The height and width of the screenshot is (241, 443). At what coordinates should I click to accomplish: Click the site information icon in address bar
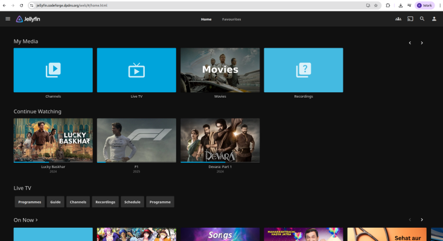pyautogui.click(x=31, y=5)
